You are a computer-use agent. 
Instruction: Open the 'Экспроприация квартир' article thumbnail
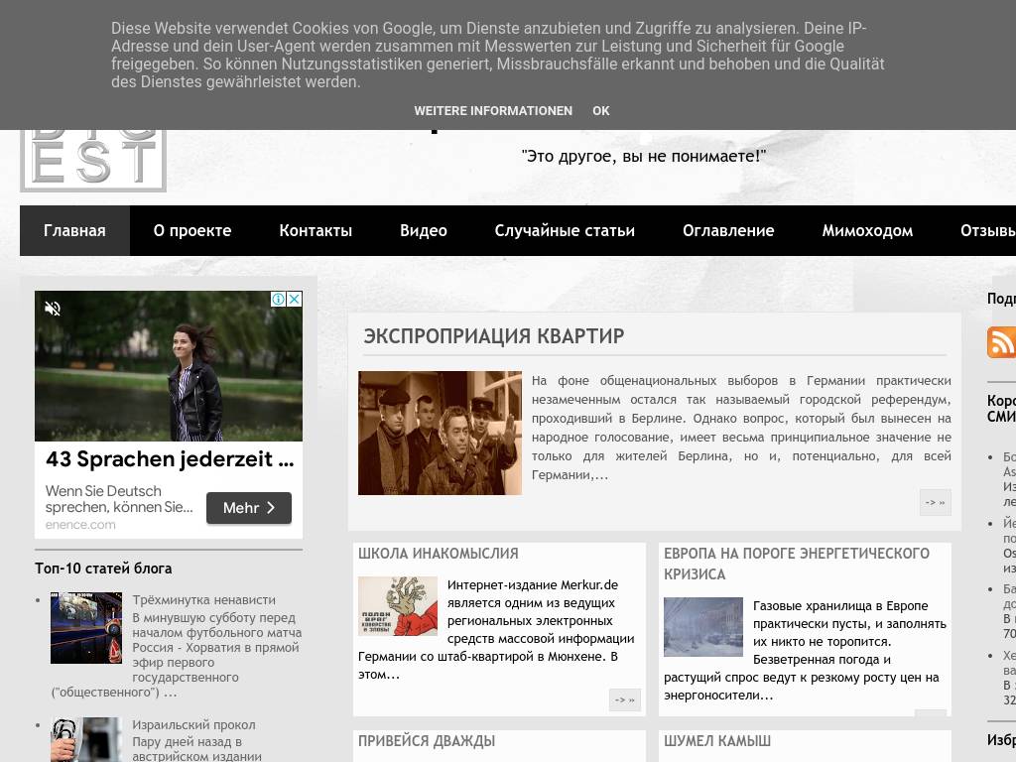point(440,433)
